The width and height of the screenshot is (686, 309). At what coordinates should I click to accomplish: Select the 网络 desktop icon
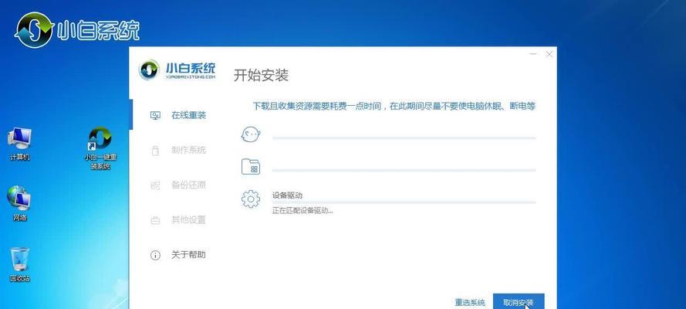pos(19,203)
